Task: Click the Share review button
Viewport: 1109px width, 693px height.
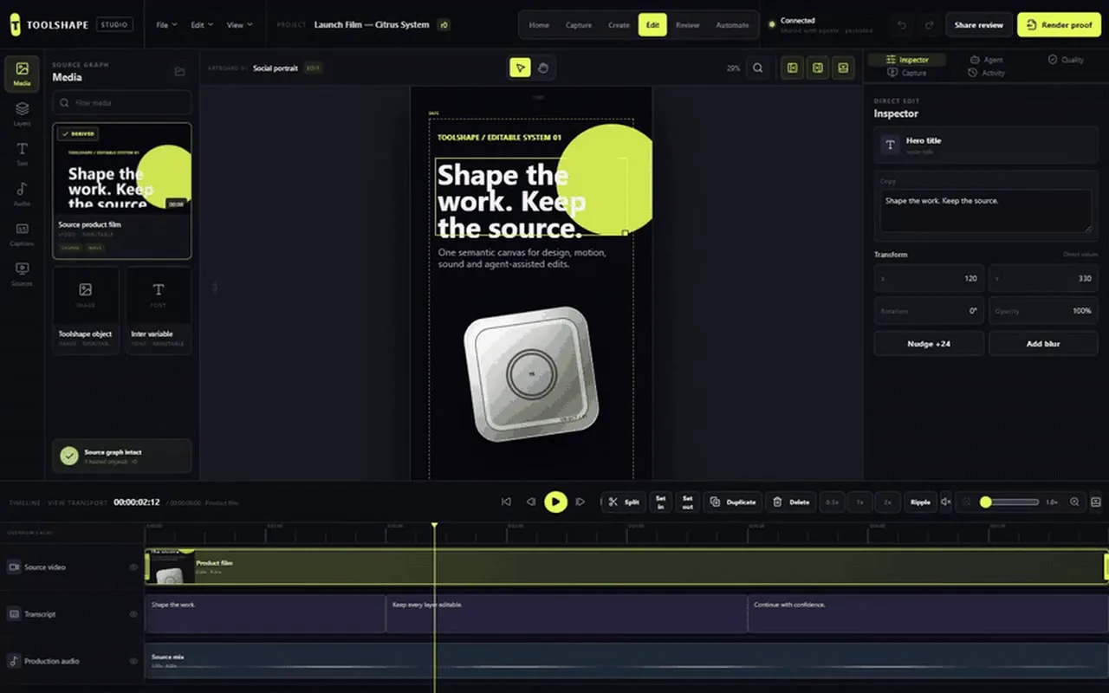Action: click(978, 25)
